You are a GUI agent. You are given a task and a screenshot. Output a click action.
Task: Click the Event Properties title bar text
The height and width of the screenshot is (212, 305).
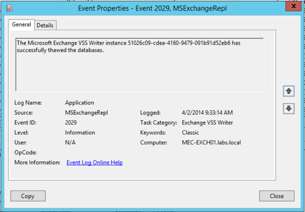pos(152,8)
